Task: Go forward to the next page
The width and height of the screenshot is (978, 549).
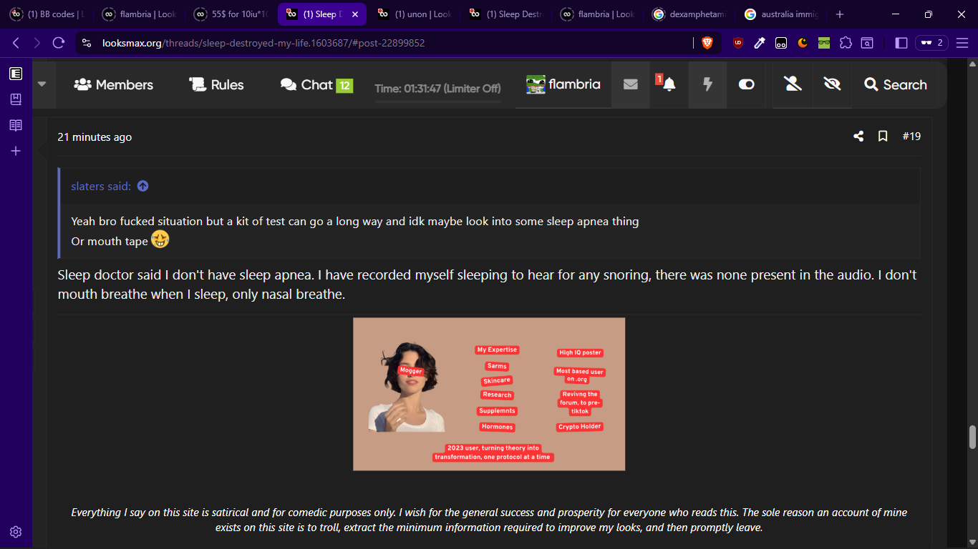Action: (37, 43)
